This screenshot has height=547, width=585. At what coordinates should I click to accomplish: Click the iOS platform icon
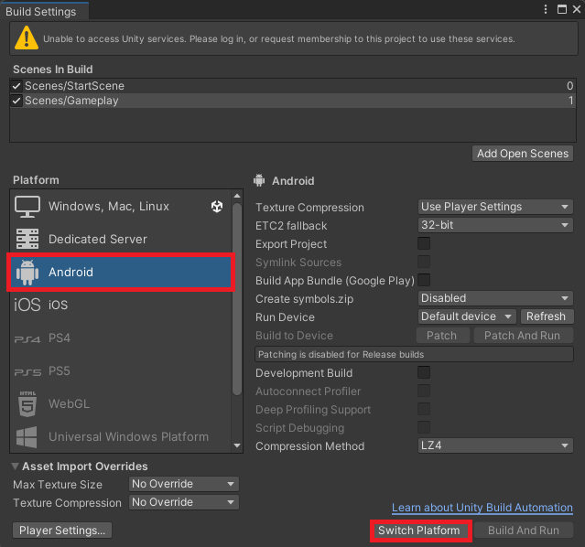click(27, 305)
